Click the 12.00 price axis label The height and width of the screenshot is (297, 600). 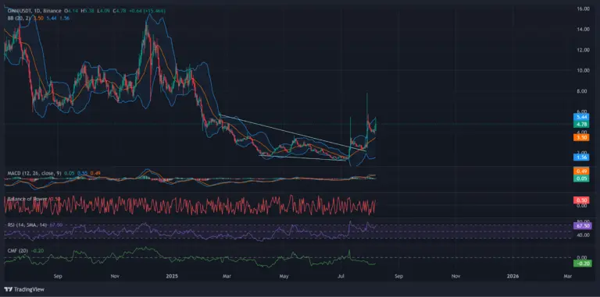pyautogui.click(x=583, y=50)
